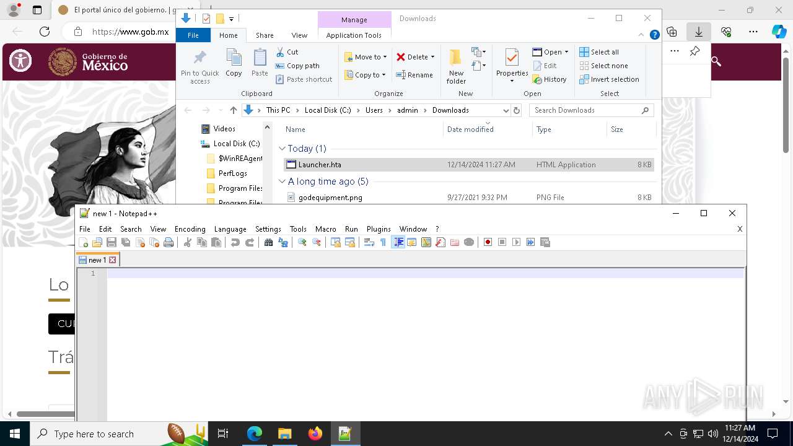Image resolution: width=793 pixels, height=446 pixels.
Task: Click New folder in Explorer ribbon
Action: tap(456, 67)
